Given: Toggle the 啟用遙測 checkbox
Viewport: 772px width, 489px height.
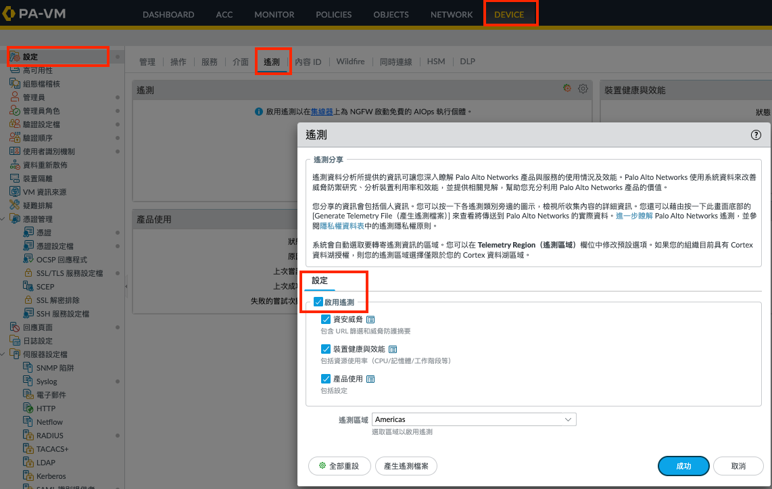Looking at the screenshot, I should [318, 302].
